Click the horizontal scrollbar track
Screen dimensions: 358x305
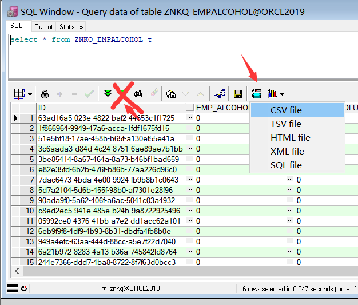coord(190,271)
